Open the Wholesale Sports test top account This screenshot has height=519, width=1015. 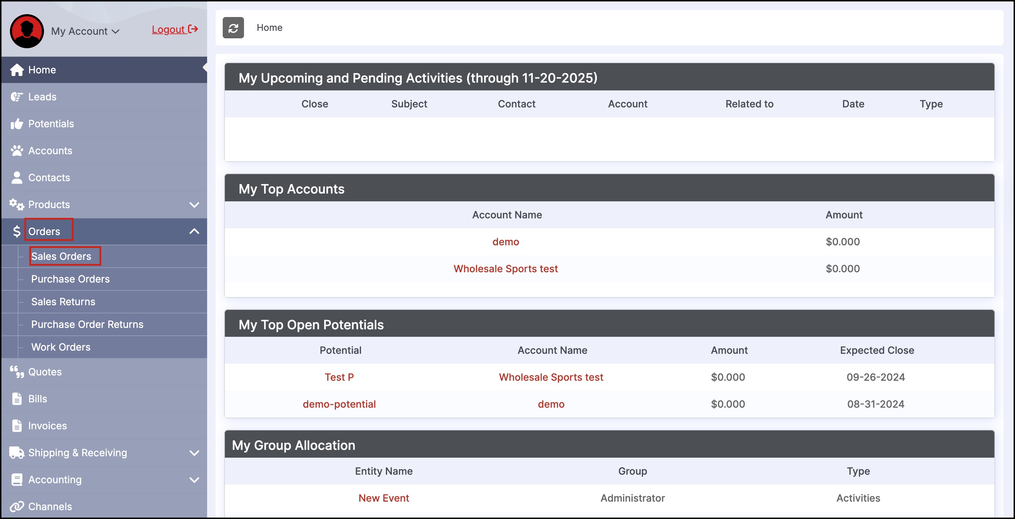[x=505, y=269]
